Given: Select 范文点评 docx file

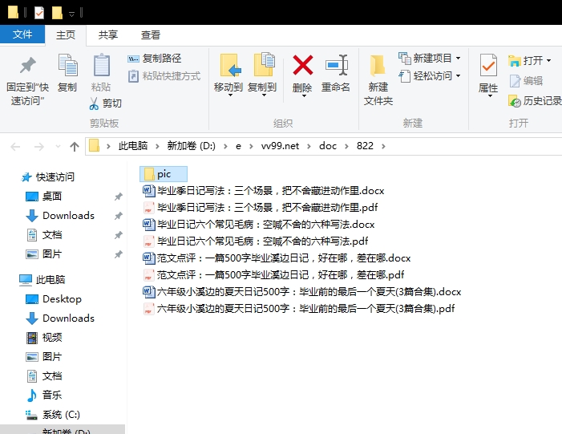Looking at the screenshot, I should [277, 258].
